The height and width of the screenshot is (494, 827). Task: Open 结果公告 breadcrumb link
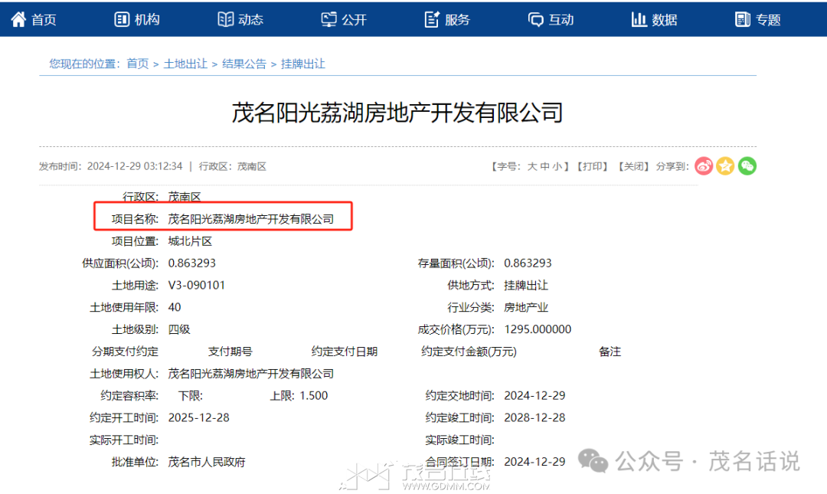point(244,64)
